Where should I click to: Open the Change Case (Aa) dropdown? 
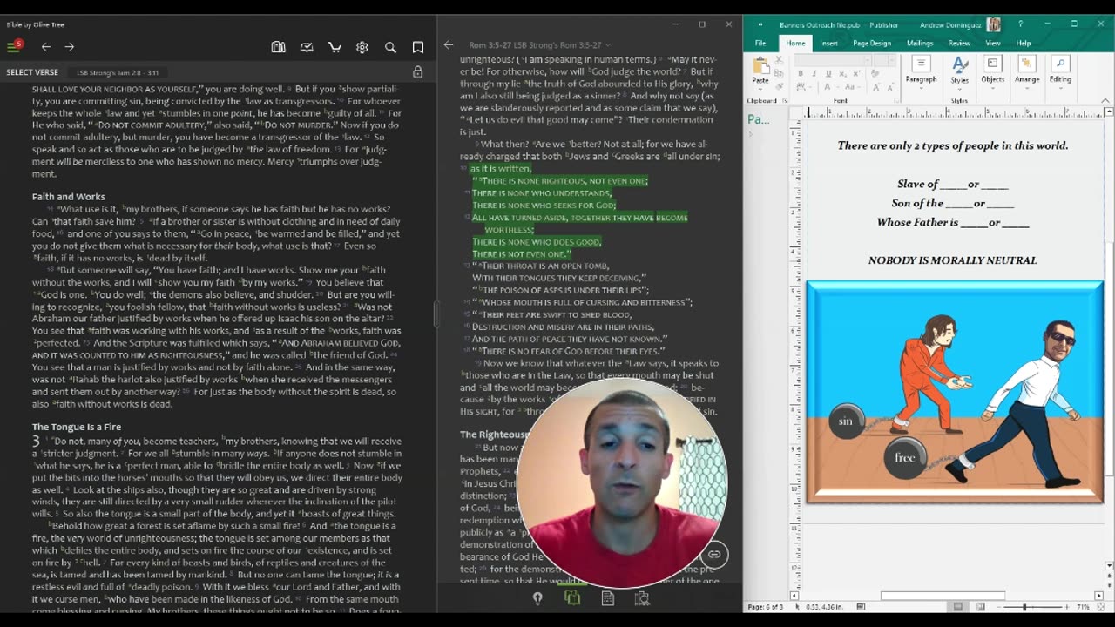pos(854,87)
